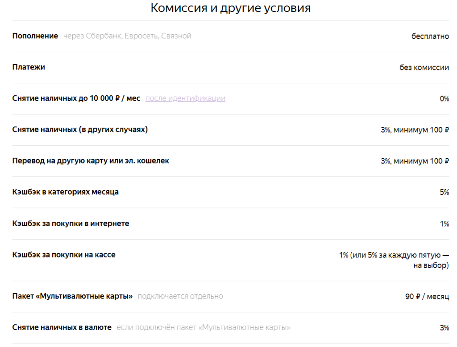Click «Снятие наличных до 10 000 ₽ / мес»
Image resolution: width=457 pixels, height=347 pixels.
click(x=76, y=98)
